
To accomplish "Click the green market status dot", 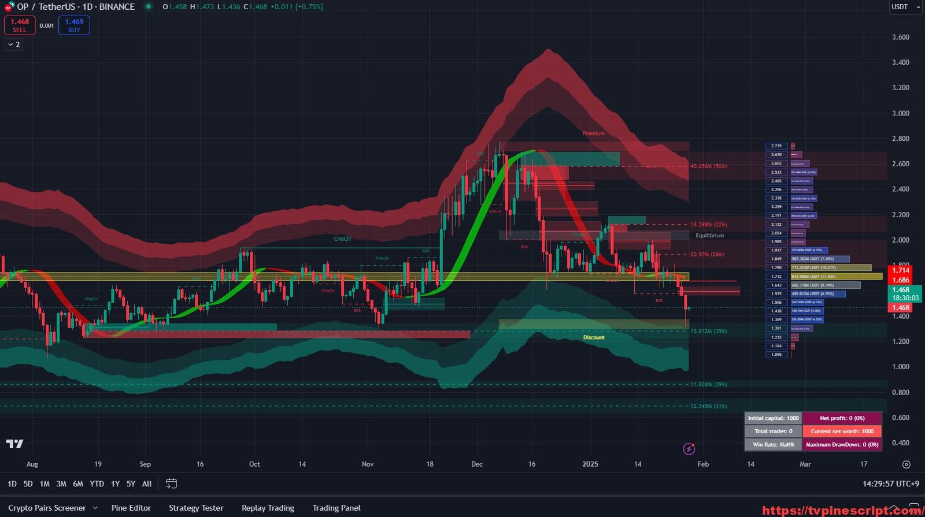I will [x=149, y=7].
